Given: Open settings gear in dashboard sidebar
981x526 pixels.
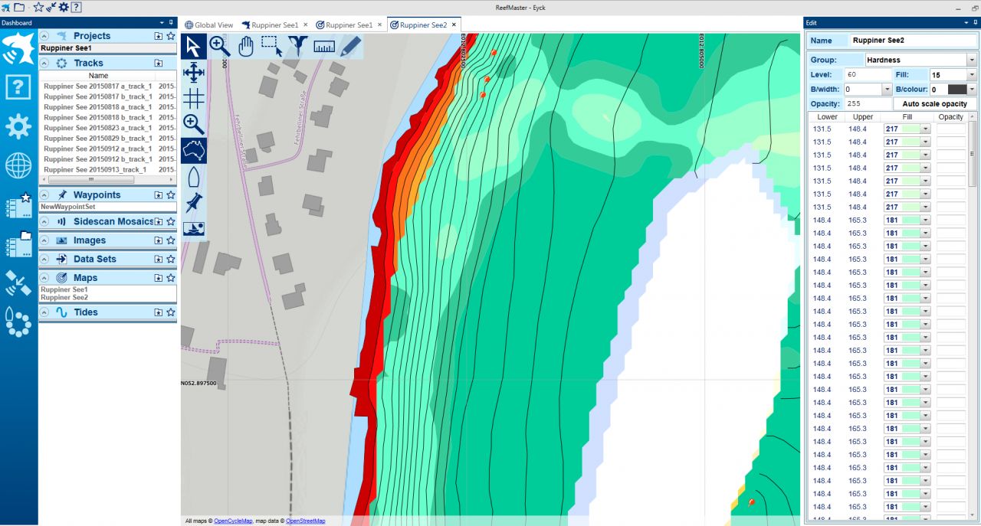Looking at the screenshot, I should pyautogui.click(x=18, y=126).
